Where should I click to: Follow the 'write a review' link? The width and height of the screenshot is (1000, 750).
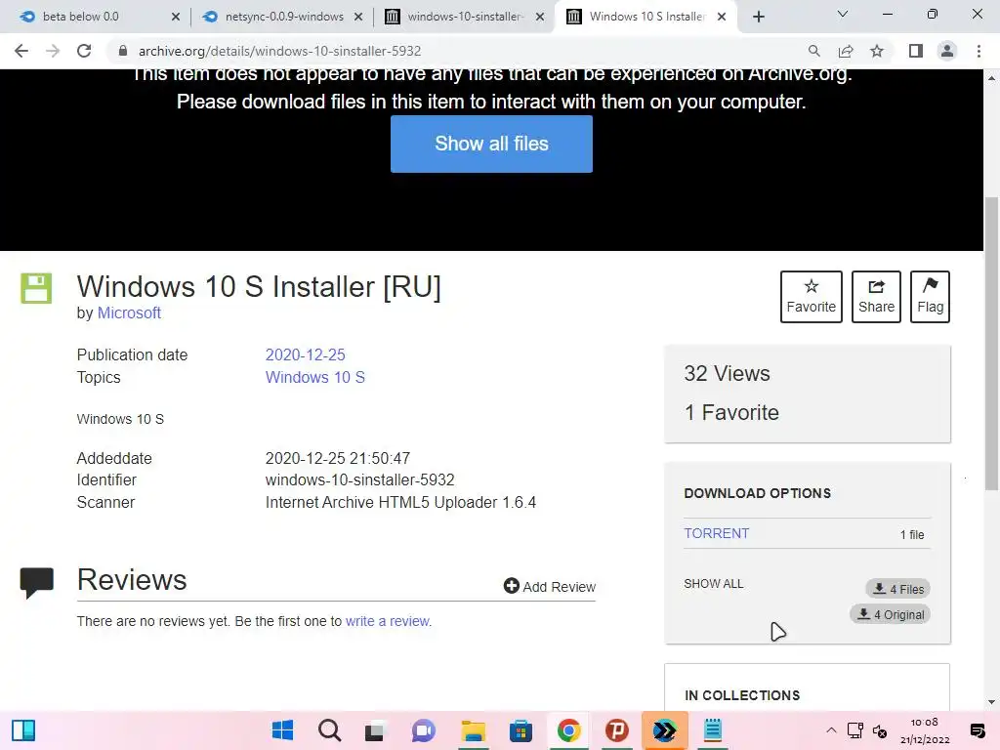pos(387,621)
